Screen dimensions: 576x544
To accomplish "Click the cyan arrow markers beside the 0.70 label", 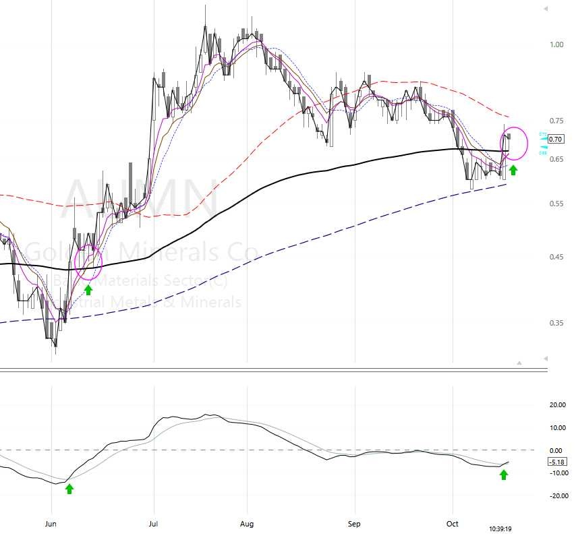I will (543, 139).
